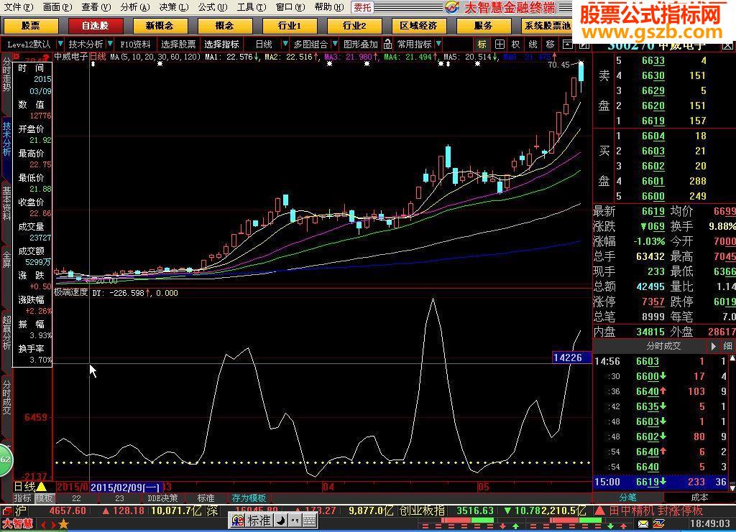Click the gold star icon in status bar

coord(63,524)
